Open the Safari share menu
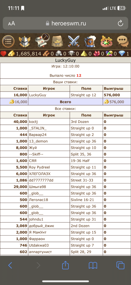 pos(65,266)
